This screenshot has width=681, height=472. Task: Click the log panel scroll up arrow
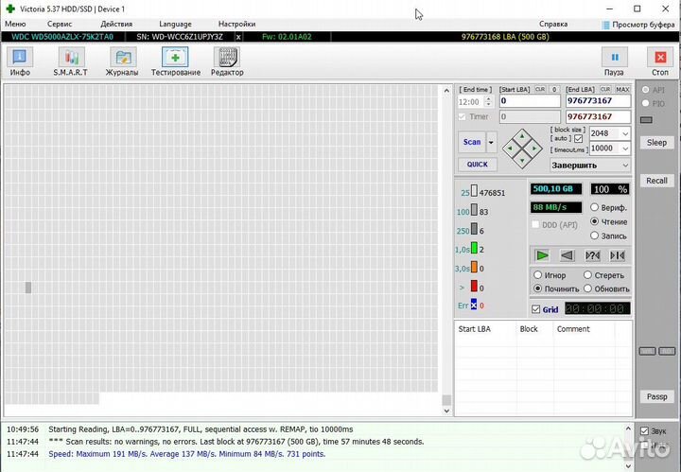tap(628, 429)
